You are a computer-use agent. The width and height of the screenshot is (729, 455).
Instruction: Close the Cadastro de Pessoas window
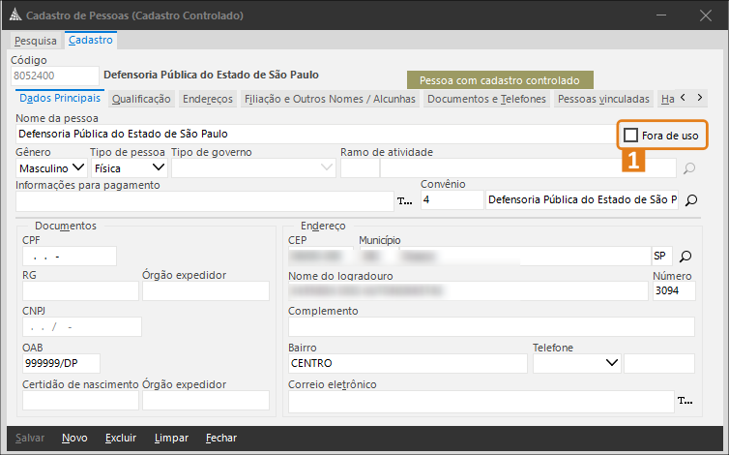coord(705,15)
